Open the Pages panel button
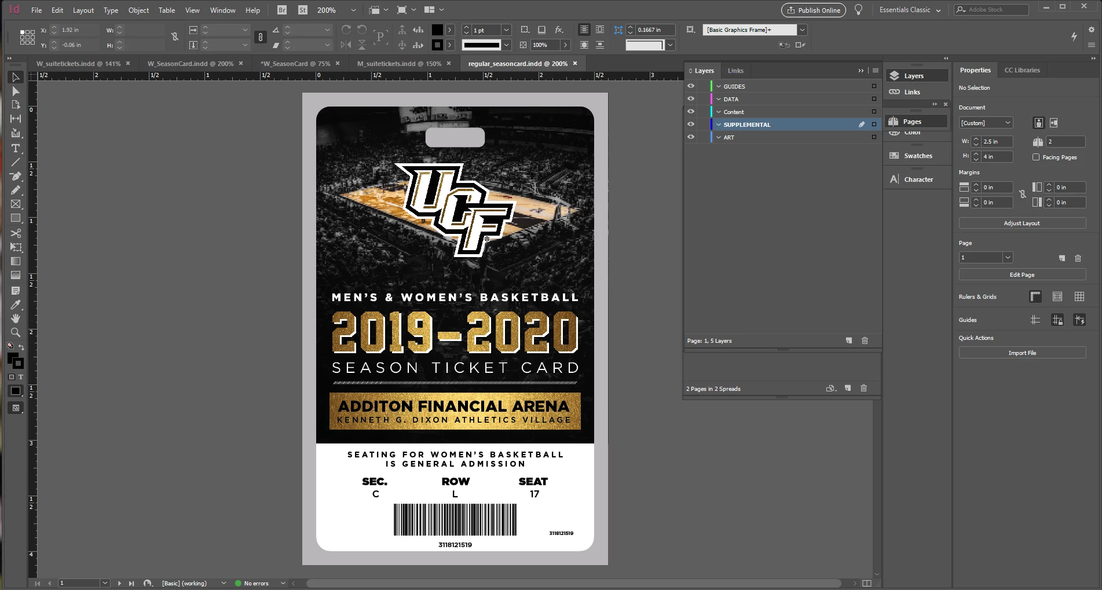Screen dimensions: 1102x590 click(916, 122)
